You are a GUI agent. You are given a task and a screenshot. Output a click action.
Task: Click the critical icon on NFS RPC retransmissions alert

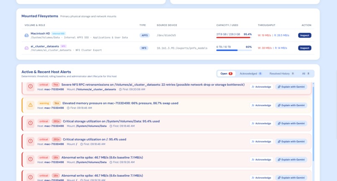tap(30, 87)
